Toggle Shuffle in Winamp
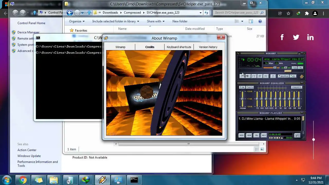 [x=283, y=76]
